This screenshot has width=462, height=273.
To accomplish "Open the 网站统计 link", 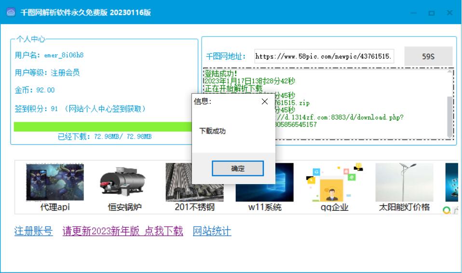I will pyautogui.click(x=212, y=231).
